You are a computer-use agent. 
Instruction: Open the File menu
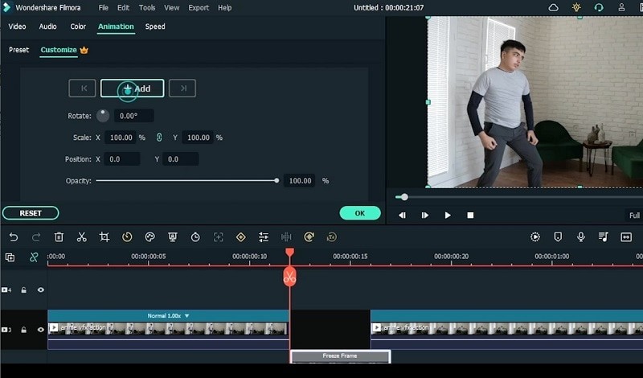coord(104,7)
